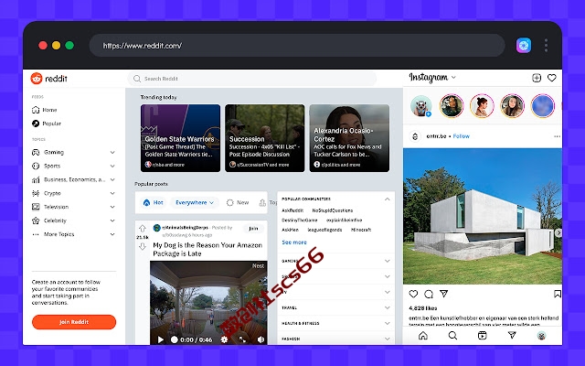Click the video progress scrubber handle
The image size is (585, 366).
pyautogui.click(x=175, y=339)
